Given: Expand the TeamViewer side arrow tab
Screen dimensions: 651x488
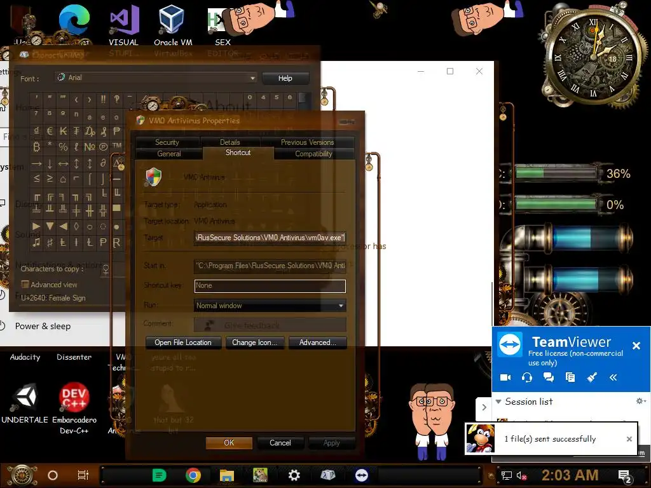Looking at the screenshot, I should [484, 407].
